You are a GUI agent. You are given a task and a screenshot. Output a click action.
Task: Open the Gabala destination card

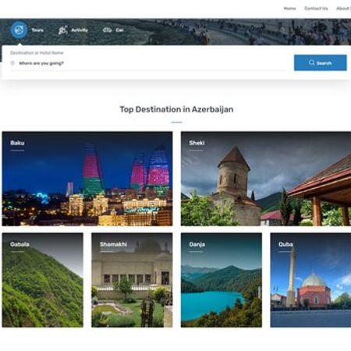[43, 280]
